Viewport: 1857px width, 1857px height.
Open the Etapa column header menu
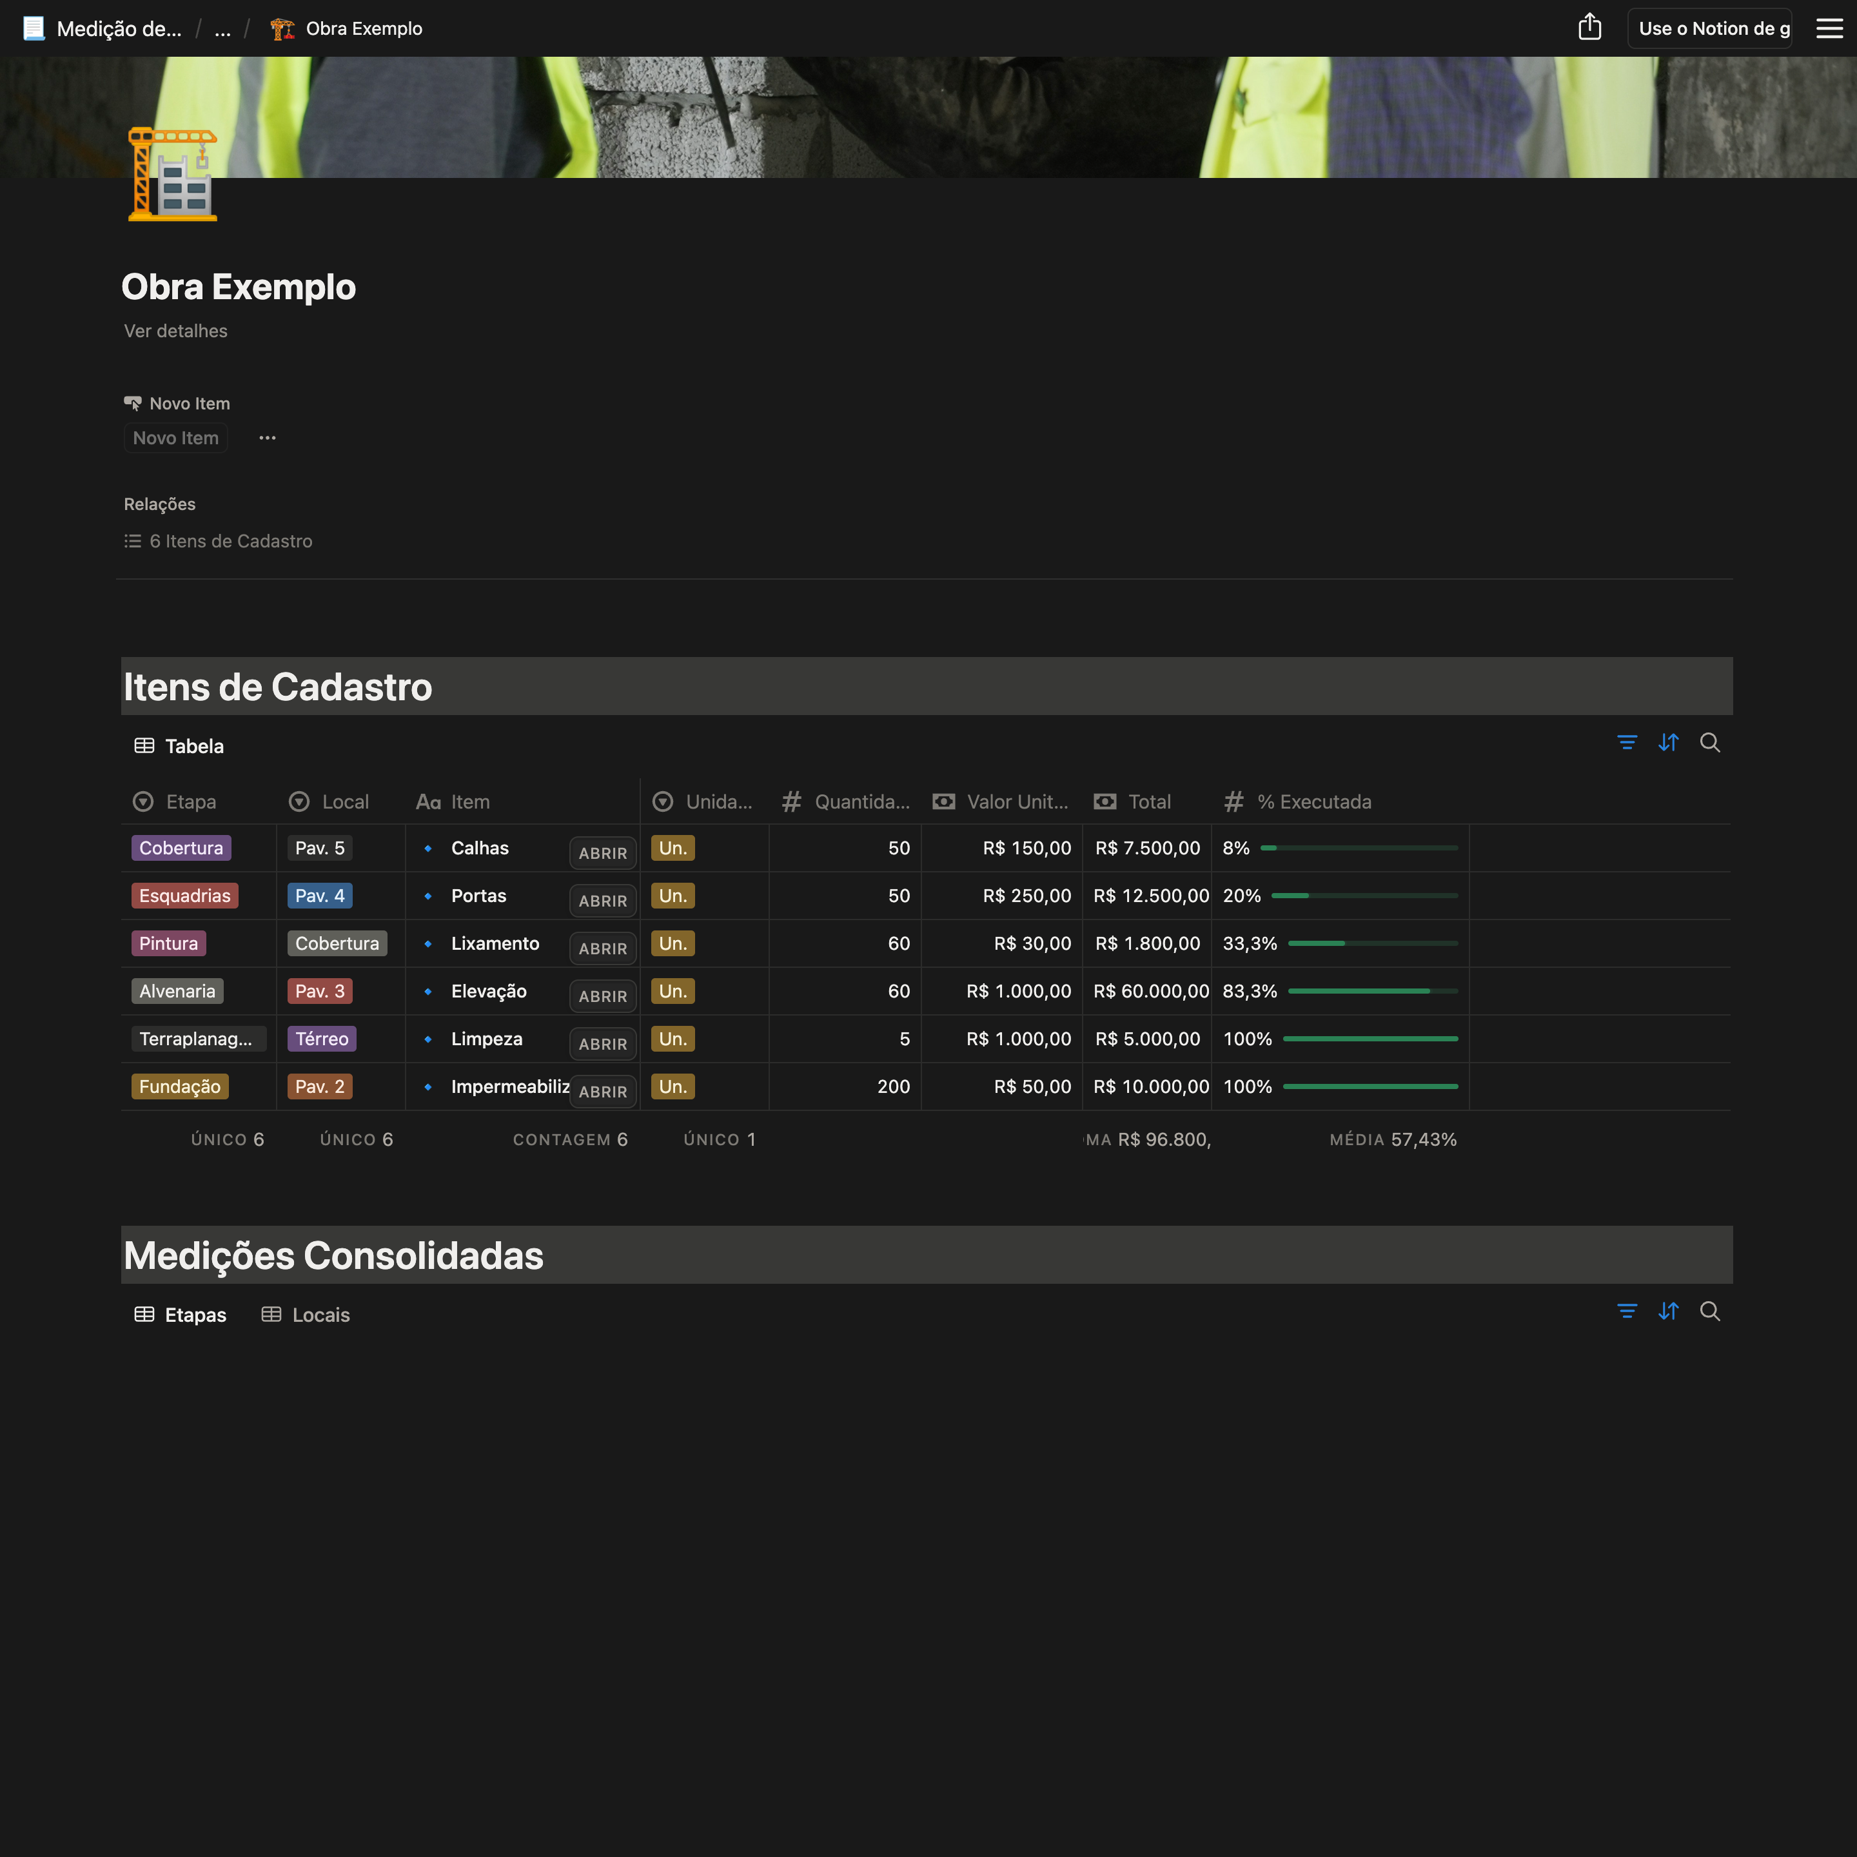point(190,801)
